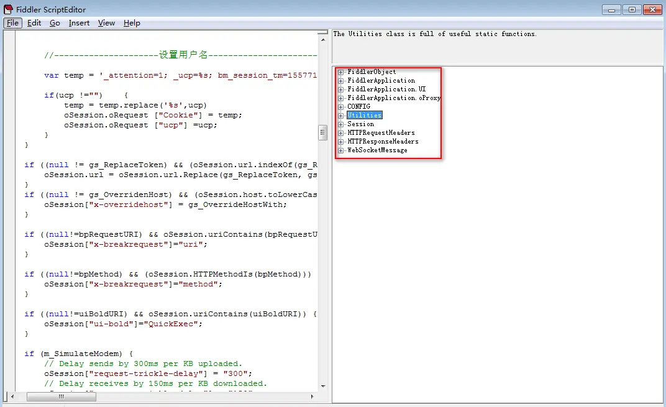
Task: Click the gs_ReplaceToken if statement
Action: pos(171,165)
